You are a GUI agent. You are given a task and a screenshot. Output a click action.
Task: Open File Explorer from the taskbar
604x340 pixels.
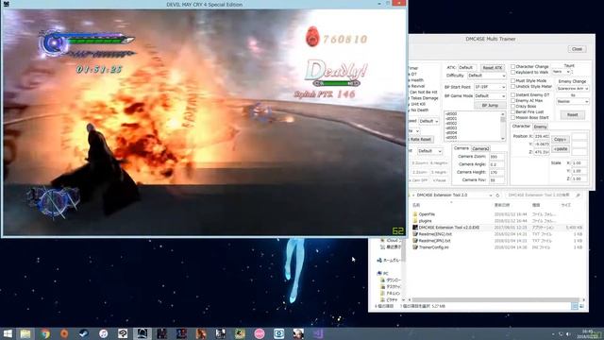(25, 333)
